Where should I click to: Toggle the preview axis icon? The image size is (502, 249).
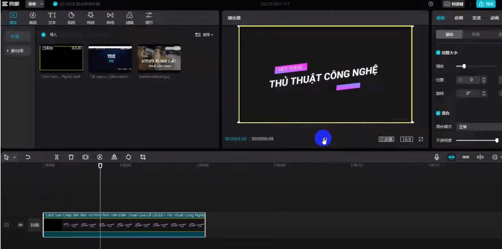click(480, 157)
